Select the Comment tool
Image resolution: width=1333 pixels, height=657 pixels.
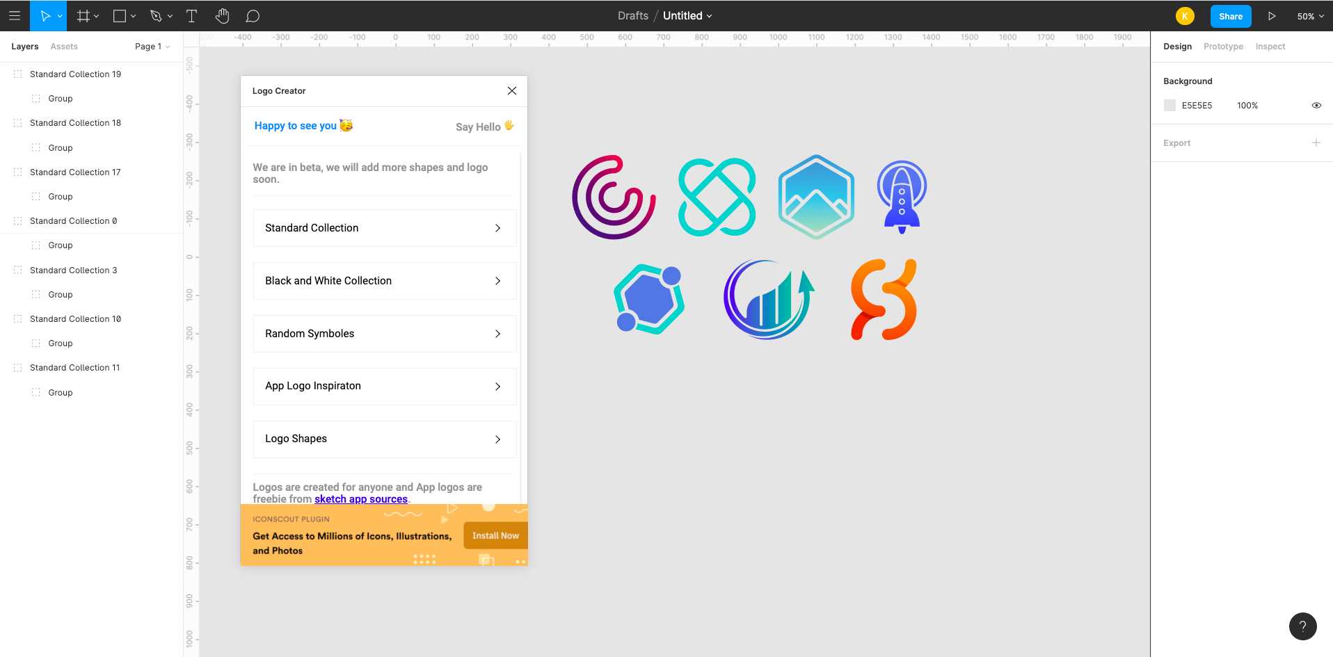click(253, 15)
